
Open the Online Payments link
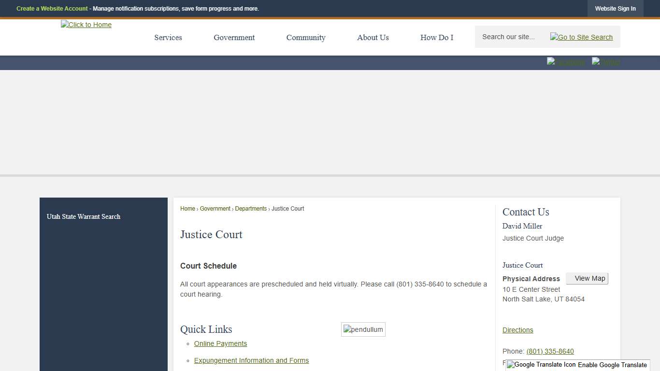tap(220, 343)
